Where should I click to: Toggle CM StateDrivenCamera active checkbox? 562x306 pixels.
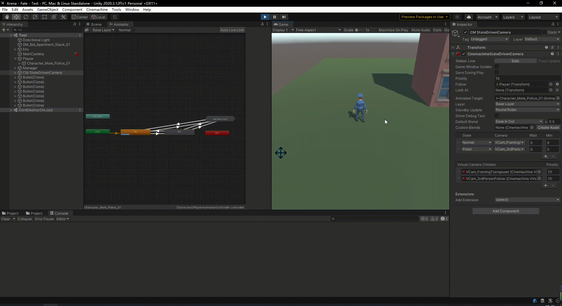[465, 32]
